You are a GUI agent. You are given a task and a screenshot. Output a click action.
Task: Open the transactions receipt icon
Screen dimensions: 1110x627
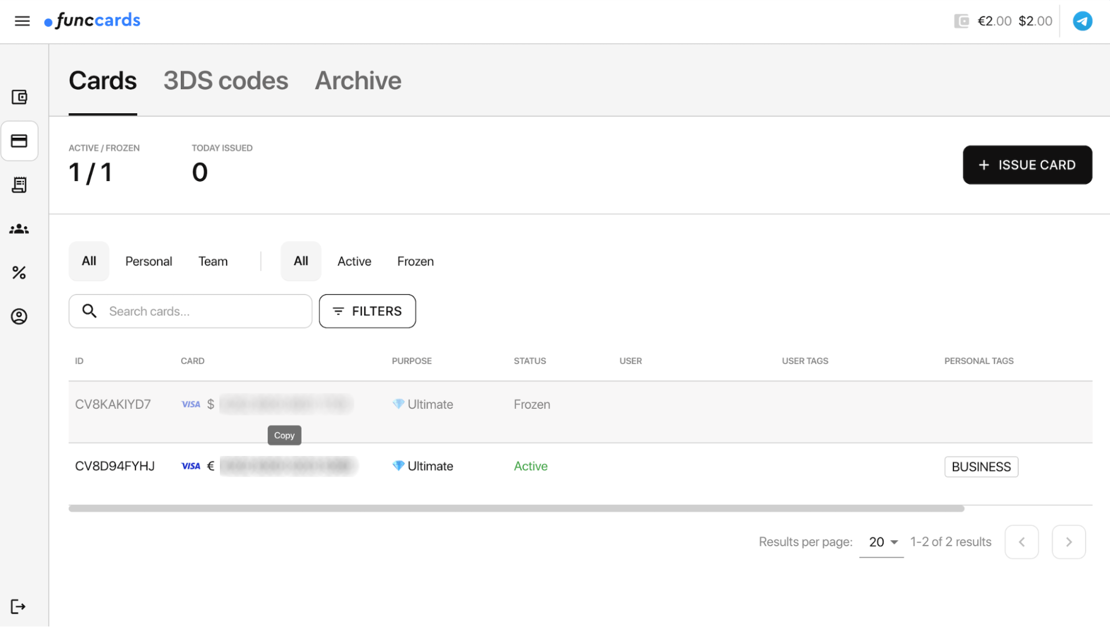click(x=19, y=185)
